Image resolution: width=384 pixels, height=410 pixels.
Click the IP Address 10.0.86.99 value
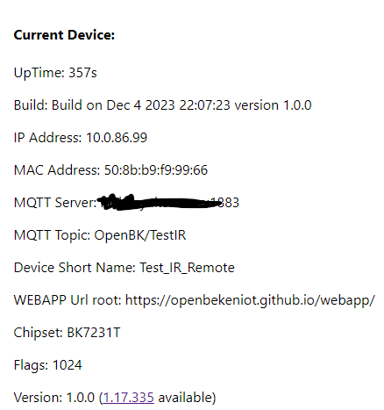click(117, 138)
